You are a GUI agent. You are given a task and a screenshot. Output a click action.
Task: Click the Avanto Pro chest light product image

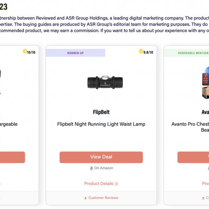point(205,83)
